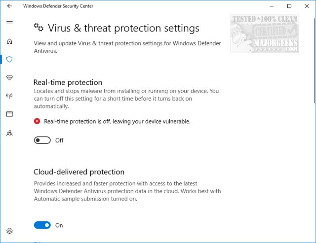Select Virus & threat protection shield icon

pos(9,59)
